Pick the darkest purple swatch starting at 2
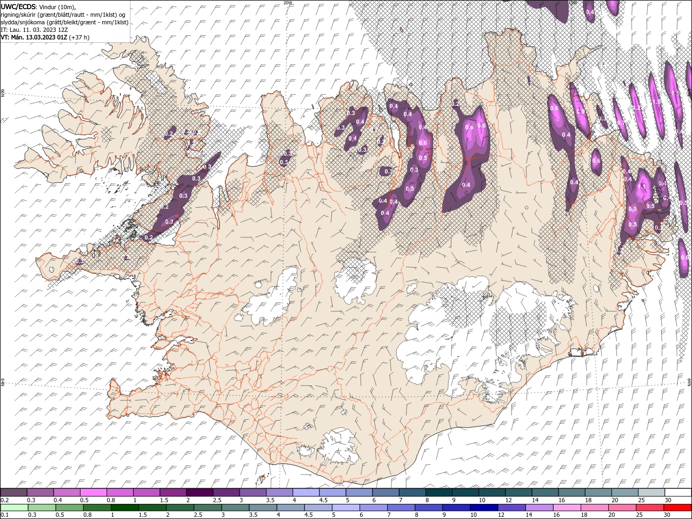 click(199, 493)
